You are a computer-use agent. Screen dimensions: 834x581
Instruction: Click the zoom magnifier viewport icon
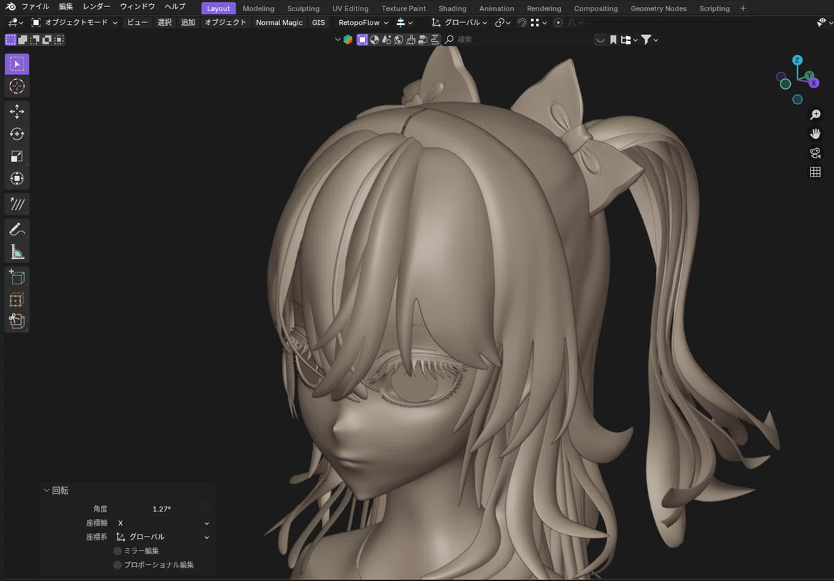tap(815, 115)
